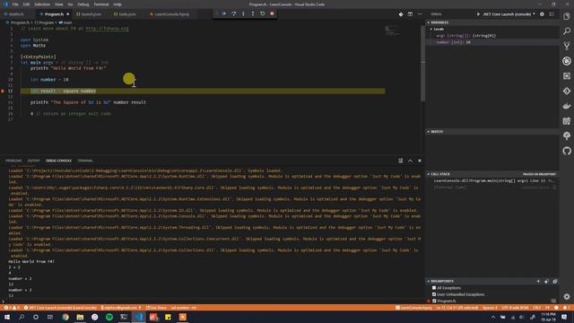Open the Docker icon in activity bar
Image resolution: width=574 pixels, height=323 pixels.
[x=567, y=106]
